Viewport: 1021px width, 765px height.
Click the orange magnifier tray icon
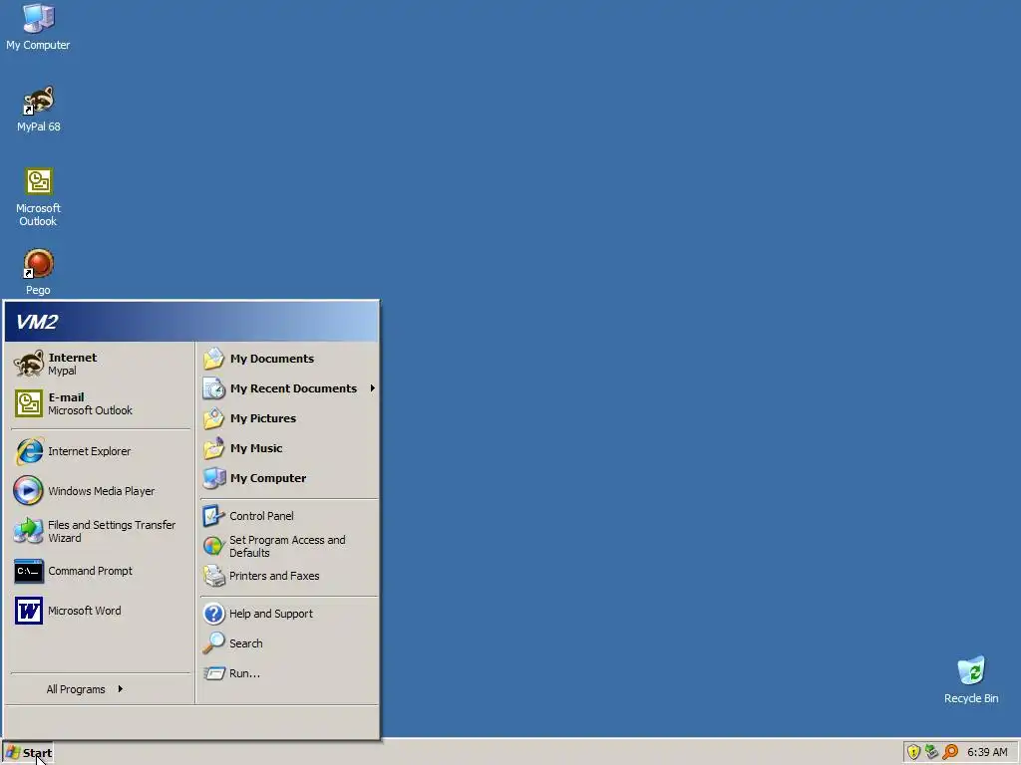point(950,752)
